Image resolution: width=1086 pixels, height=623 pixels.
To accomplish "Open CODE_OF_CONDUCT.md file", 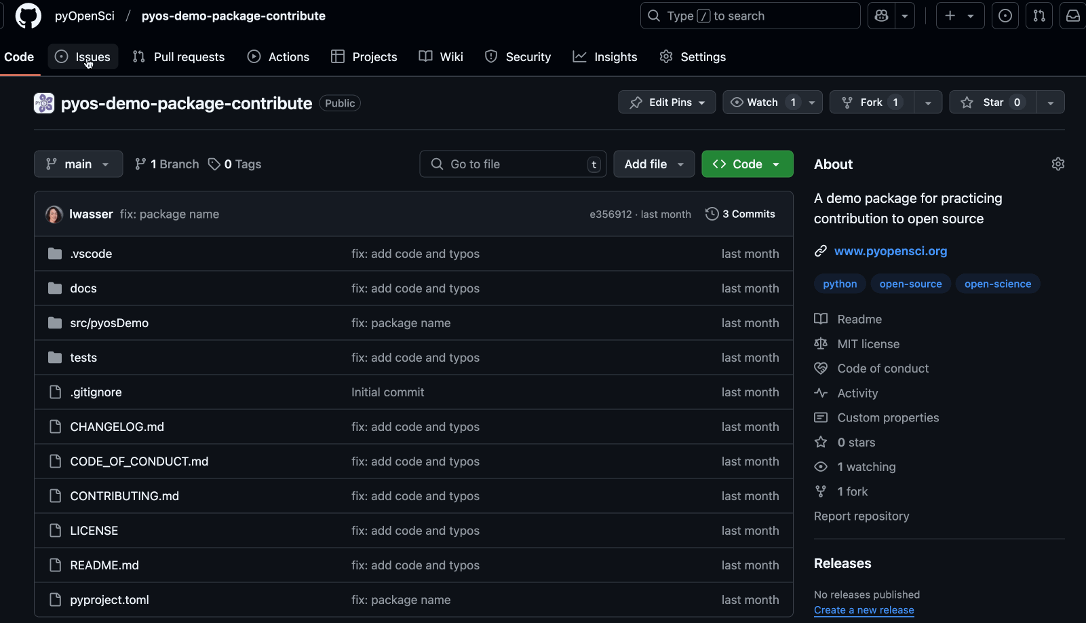I will (139, 461).
